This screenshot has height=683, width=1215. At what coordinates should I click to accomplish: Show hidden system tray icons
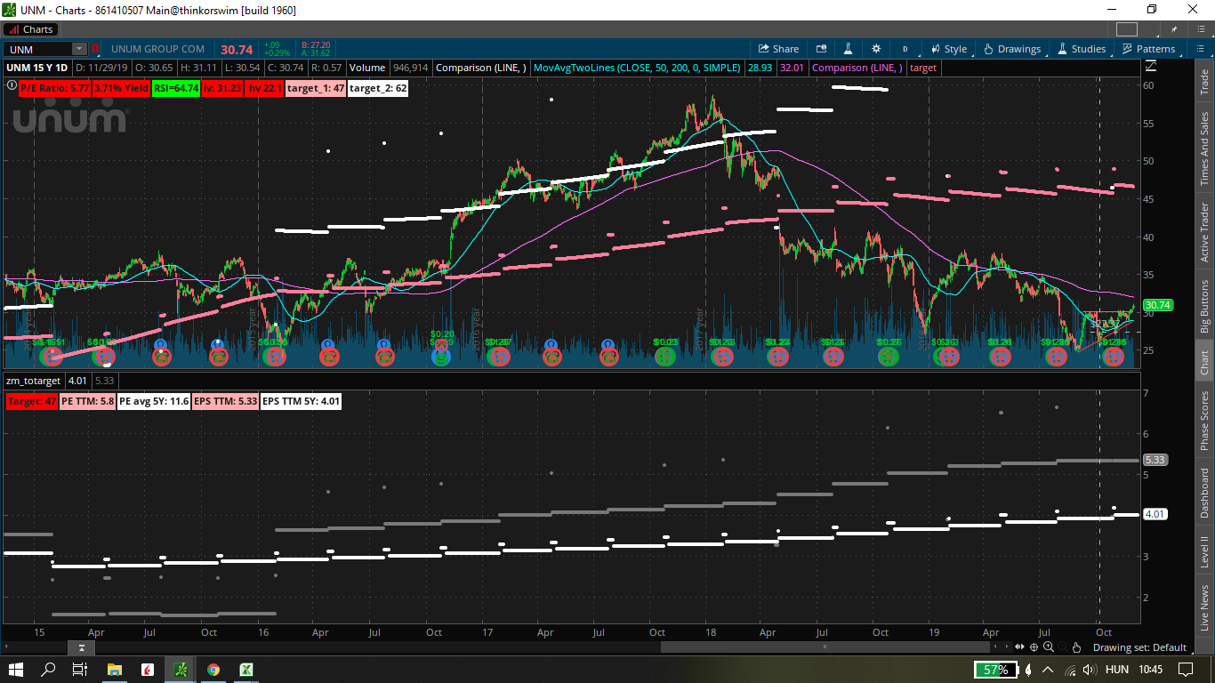coord(1048,670)
